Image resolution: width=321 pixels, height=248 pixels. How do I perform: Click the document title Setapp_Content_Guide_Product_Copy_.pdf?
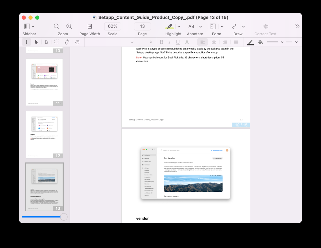coord(146,17)
